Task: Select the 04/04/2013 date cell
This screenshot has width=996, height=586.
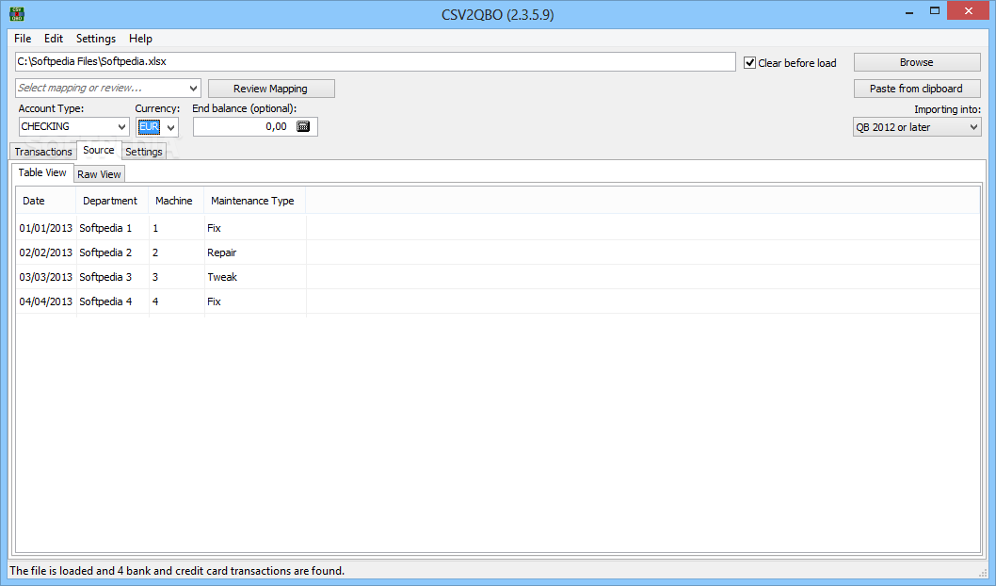Action: (46, 301)
